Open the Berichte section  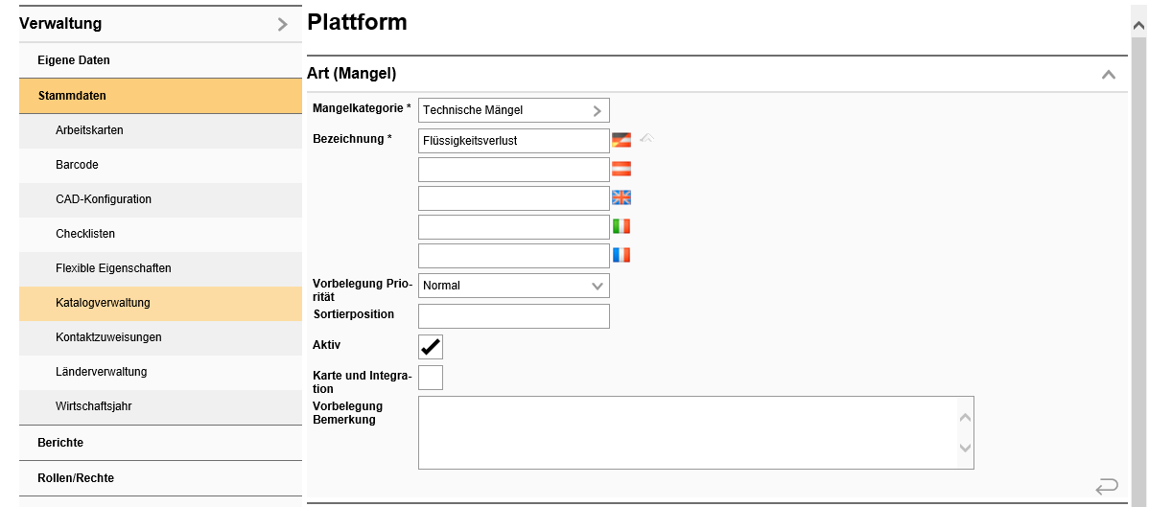[60, 443]
